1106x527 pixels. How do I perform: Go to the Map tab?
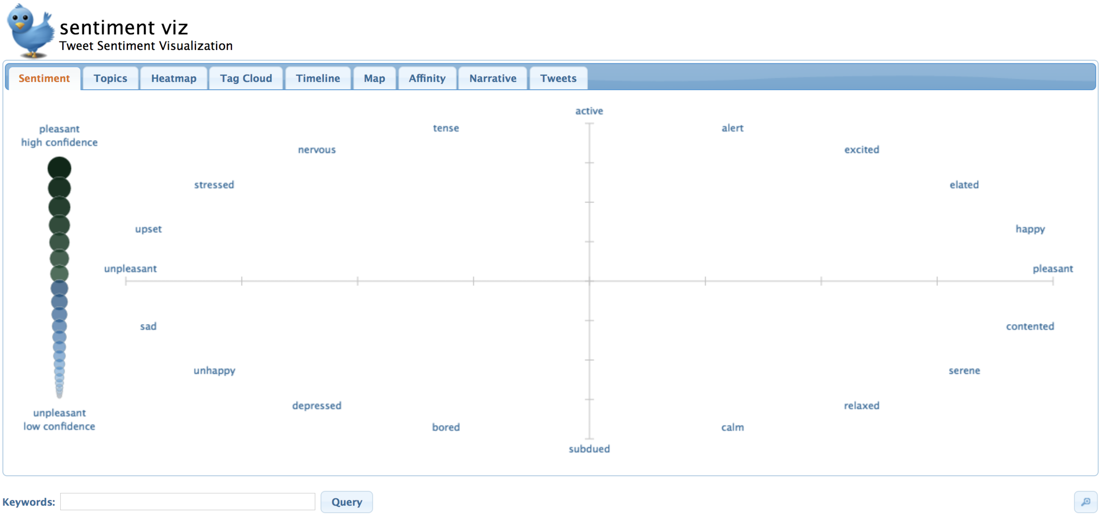click(374, 78)
